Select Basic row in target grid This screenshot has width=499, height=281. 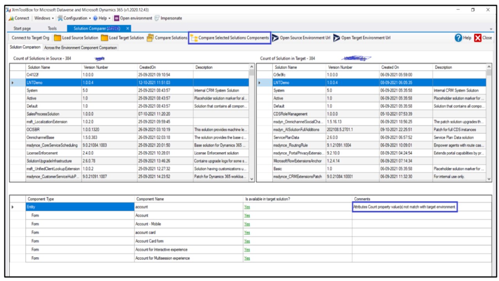[x=372, y=169]
